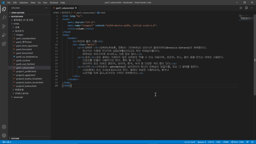
Task: Expand the 학원파일 folder
Action: point(29,90)
